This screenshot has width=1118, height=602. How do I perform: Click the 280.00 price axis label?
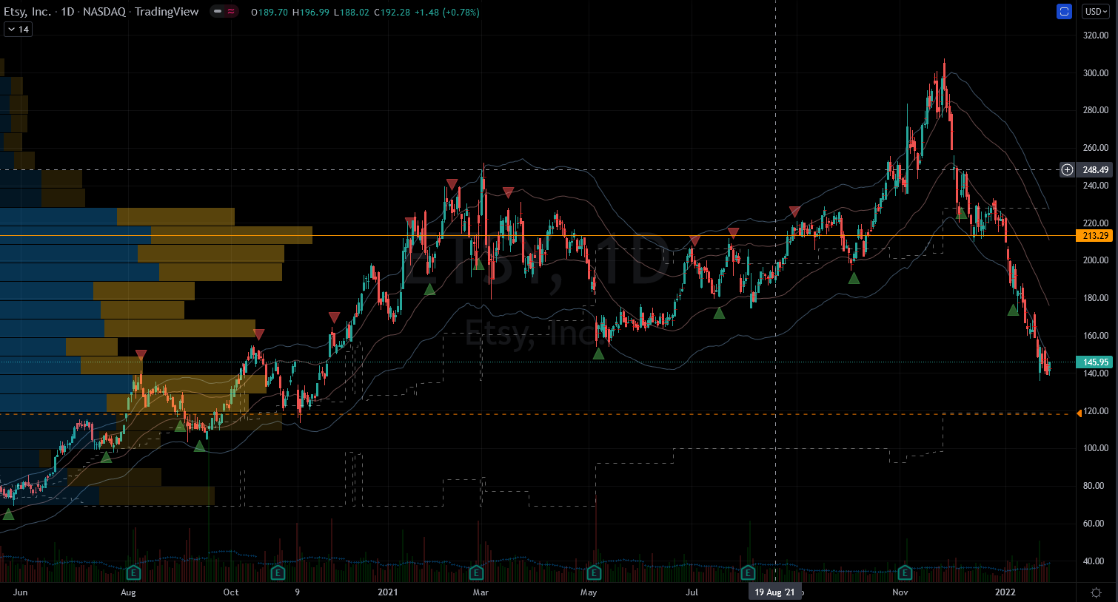[x=1096, y=110]
